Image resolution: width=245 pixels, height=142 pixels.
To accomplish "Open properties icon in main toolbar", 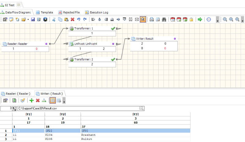I will (5, 19).
